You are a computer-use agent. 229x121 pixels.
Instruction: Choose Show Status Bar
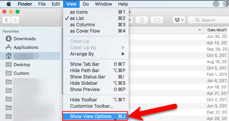click(96, 77)
